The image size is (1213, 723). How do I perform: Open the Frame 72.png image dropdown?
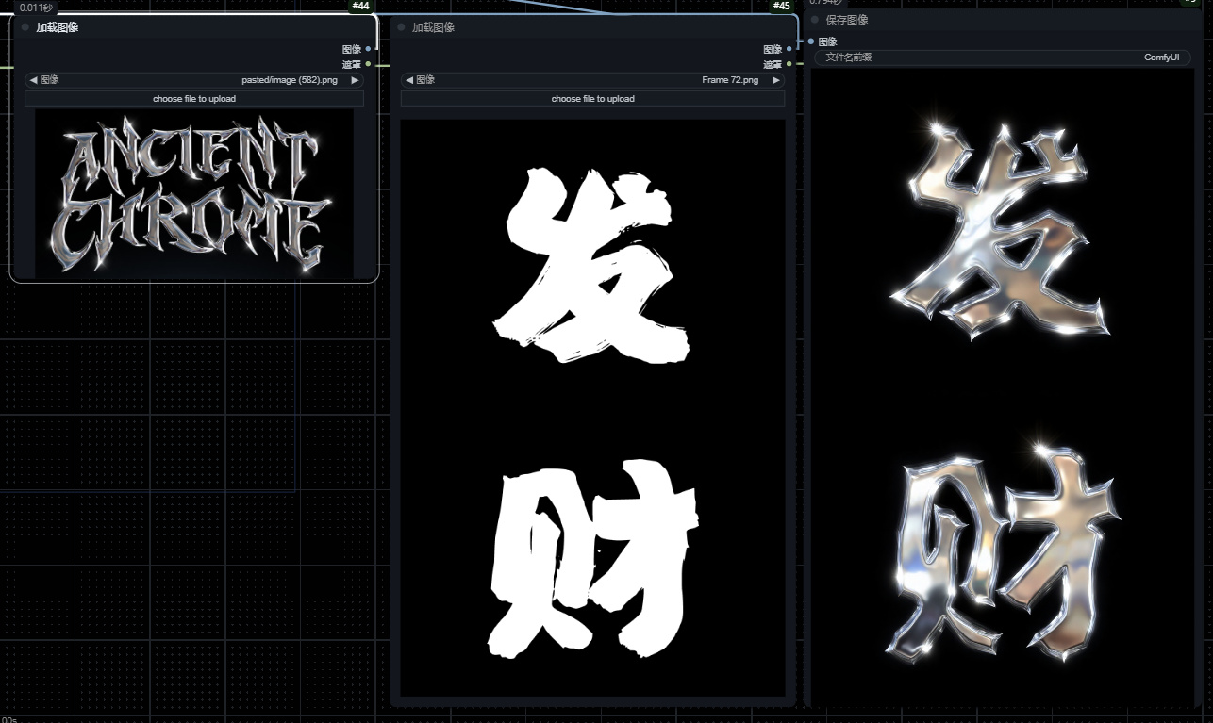592,80
